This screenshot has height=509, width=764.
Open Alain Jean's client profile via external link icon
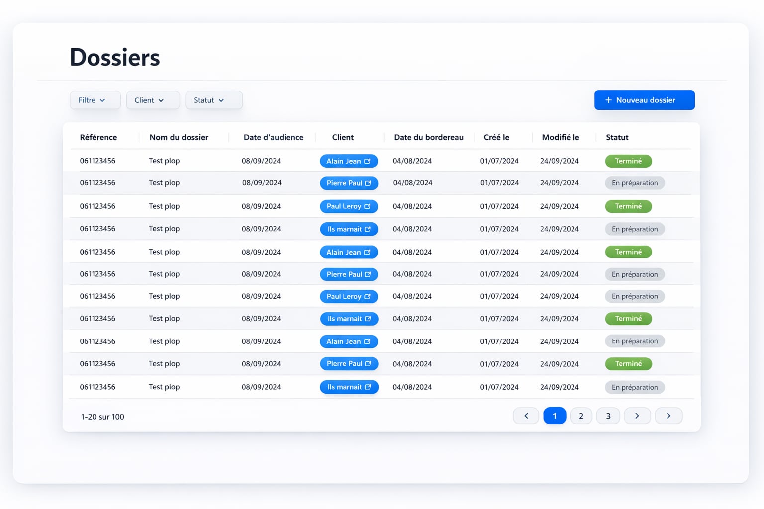point(367,161)
